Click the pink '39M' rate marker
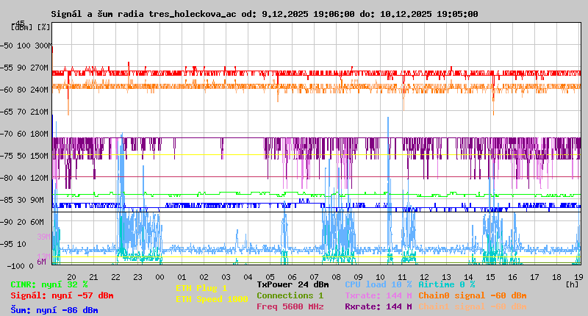Viewport: 588px width, 316px height. point(43,237)
